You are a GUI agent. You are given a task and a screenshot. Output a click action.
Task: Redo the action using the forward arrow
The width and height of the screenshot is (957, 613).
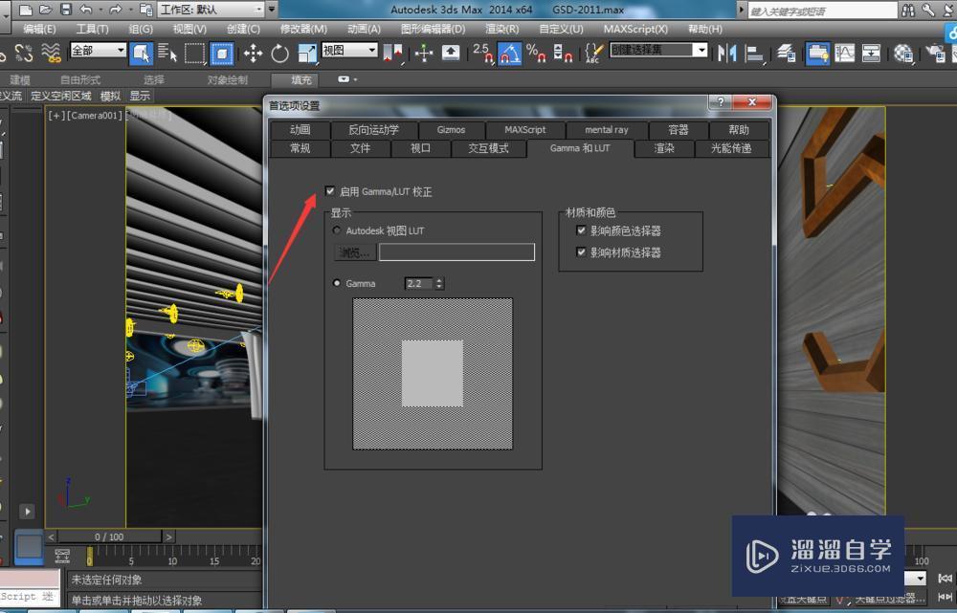point(115,10)
